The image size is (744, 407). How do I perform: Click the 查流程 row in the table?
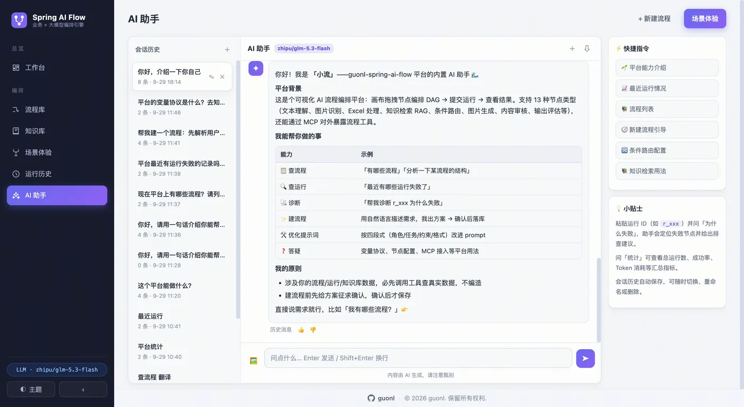pyautogui.click(x=428, y=171)
